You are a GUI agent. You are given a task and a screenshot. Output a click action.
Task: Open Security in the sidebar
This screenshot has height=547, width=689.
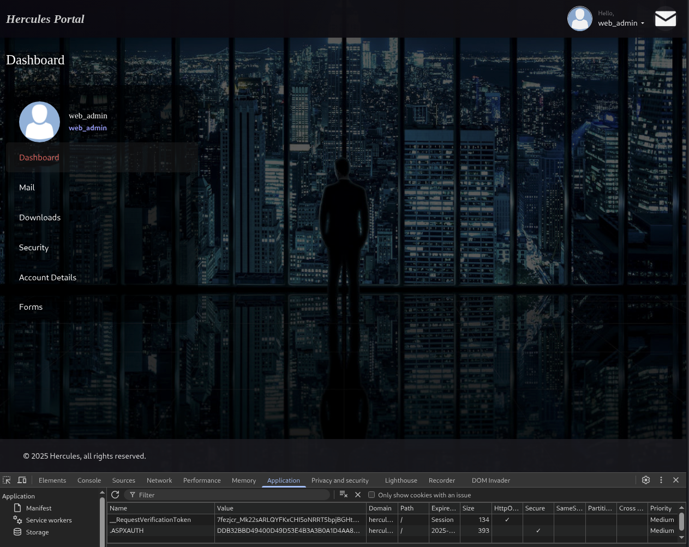34,248
